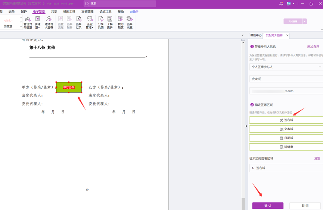
Task: Click the 添加自己 link
Action: (313, 47)
